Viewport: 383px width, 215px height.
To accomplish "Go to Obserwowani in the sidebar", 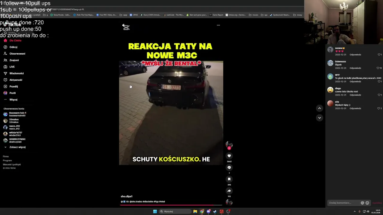I will [14, 54].
